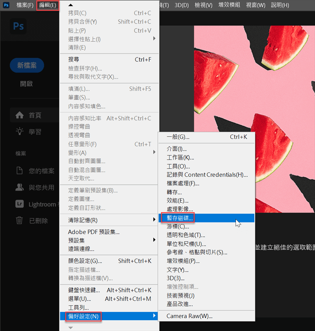Click the home icon beside 首頁
The width and height of the screenshot is (315, 331).
tap(19, 115)
